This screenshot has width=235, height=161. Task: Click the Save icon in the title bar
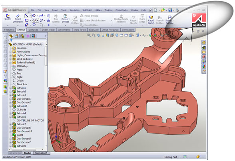(x=170, y=10)
